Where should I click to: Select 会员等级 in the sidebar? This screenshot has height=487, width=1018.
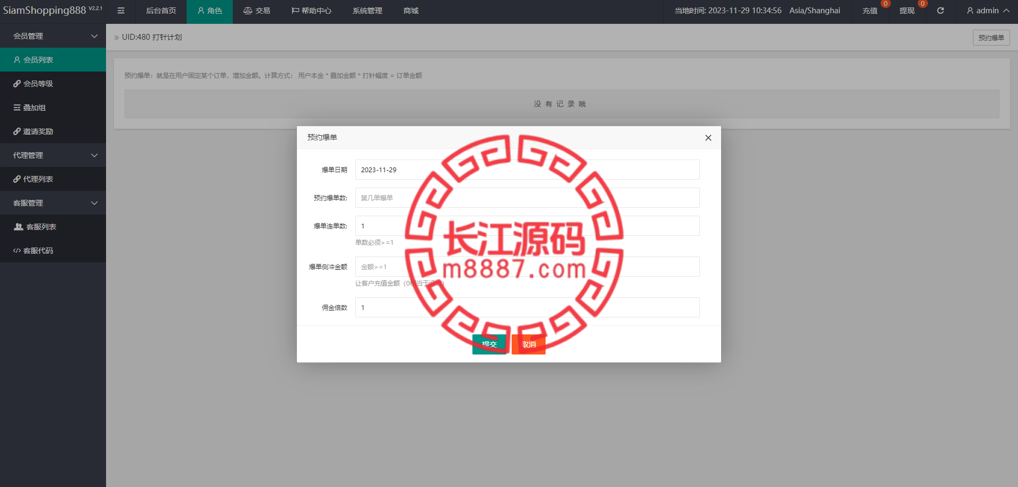pyautogui.click(x=53, y=84)
